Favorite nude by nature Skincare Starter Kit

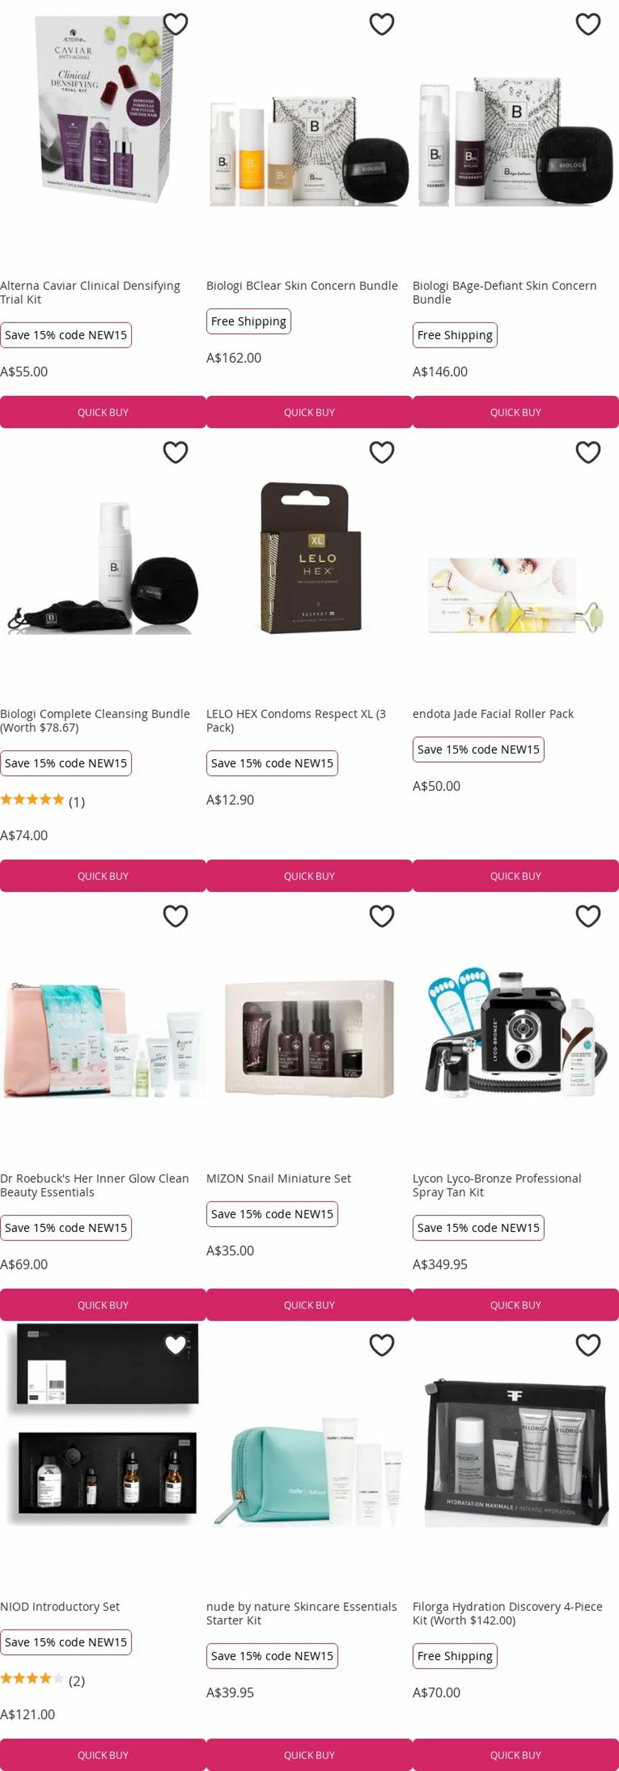381,1345
